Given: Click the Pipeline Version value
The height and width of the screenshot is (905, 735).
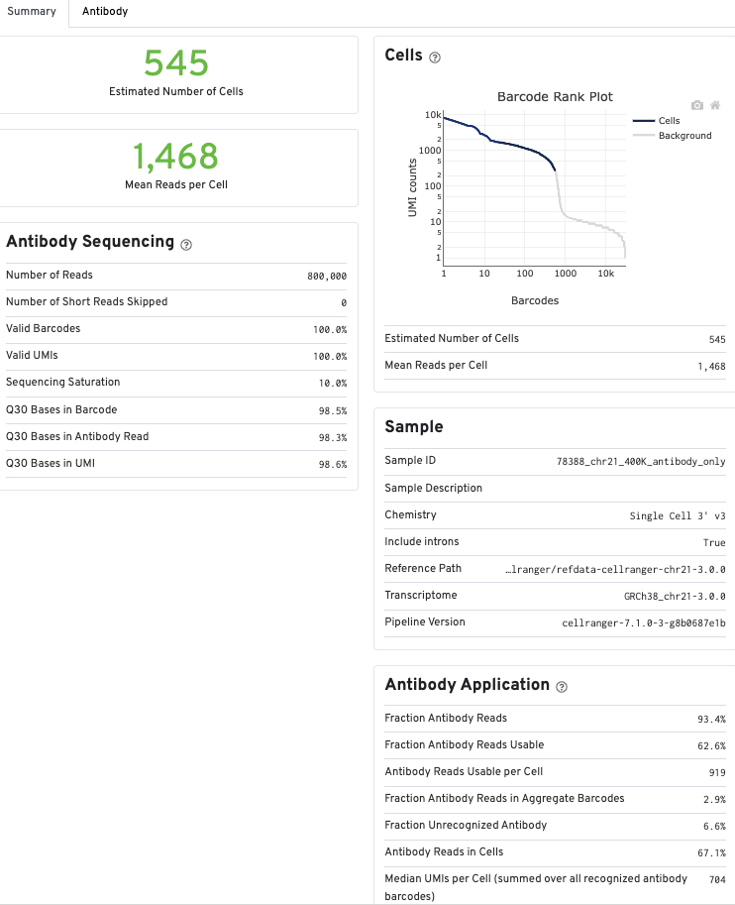Looking at the screenshot, I should click(643, 622).
